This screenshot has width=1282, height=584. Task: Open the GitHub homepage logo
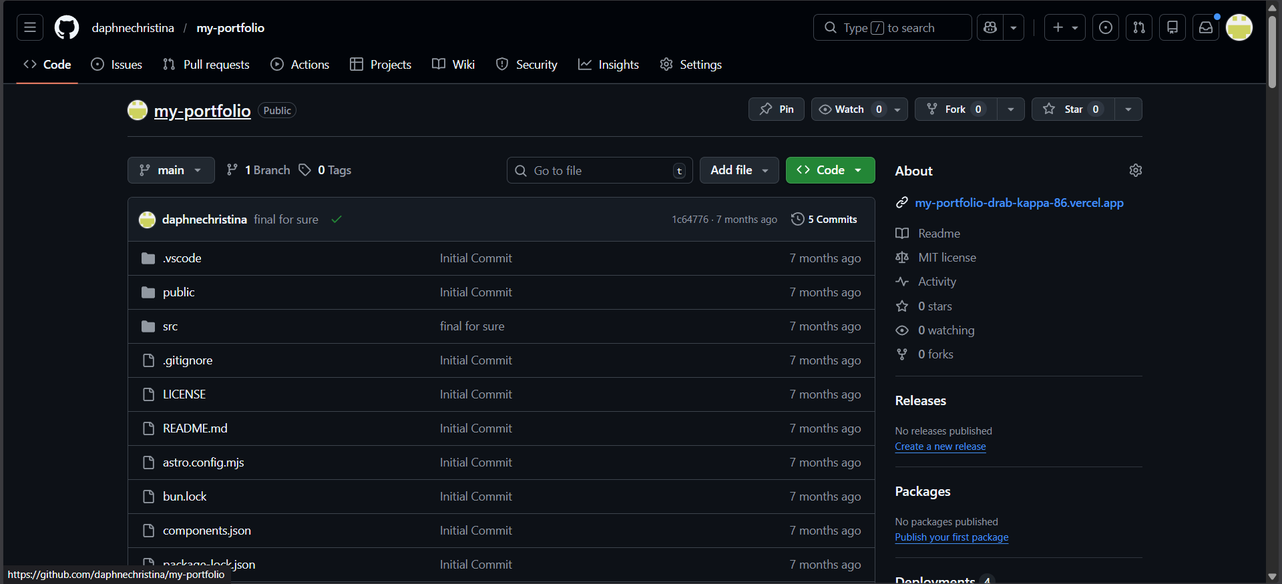click(67, 28)
